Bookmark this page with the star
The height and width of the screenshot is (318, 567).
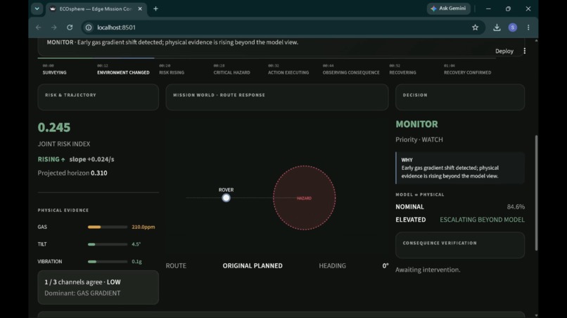point(475,27)
